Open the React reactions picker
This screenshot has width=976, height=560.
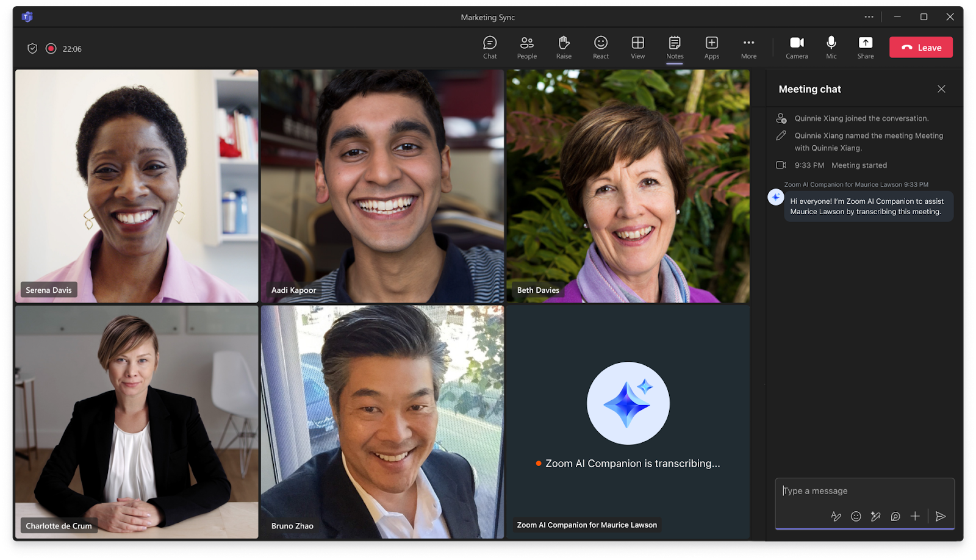(600, 48)
